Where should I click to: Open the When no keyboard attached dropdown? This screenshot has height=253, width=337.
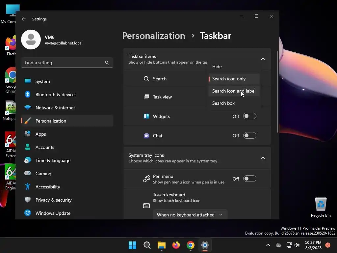click(x=190, y=215)
